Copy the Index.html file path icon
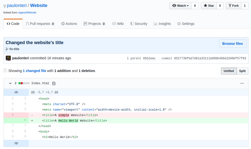 tap(54, 83)
